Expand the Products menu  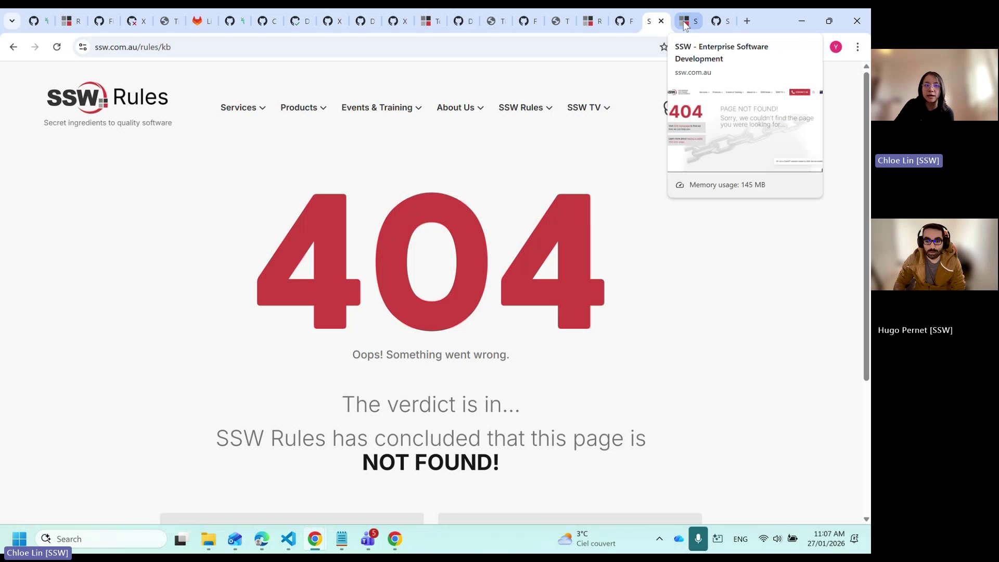coord(303,108)
